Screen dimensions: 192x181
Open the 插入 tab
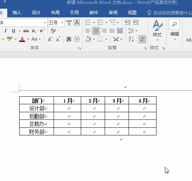pyautogui.click(x=17, y=13)
